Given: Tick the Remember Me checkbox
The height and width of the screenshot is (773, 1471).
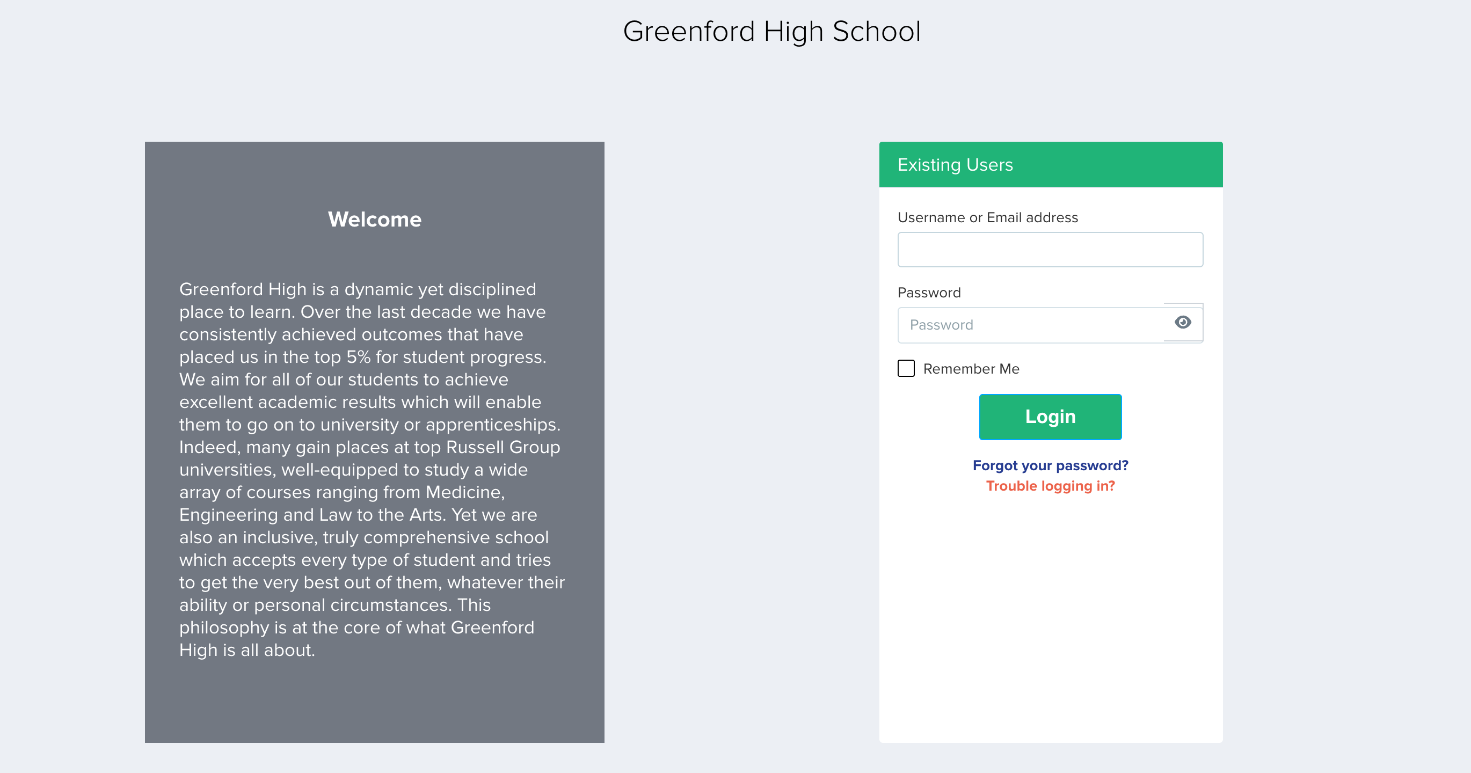Looking at the screenshot, I should (906, 368).
